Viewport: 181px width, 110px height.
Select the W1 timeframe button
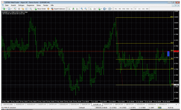[143, 9]
